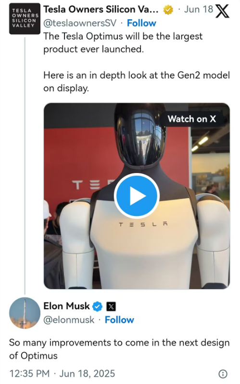Click Watch on X overlay

coord(192,119)
